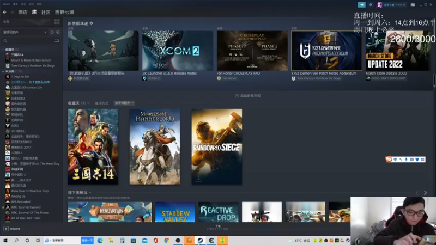
Task: Open the 库 library tab
Action: tap(34, 12)
